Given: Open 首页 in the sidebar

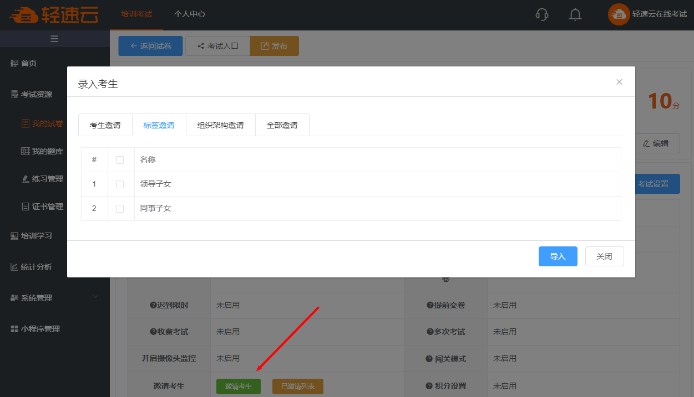Looking at the screenshot, I should pyautogui.click(x=29, y=63).
